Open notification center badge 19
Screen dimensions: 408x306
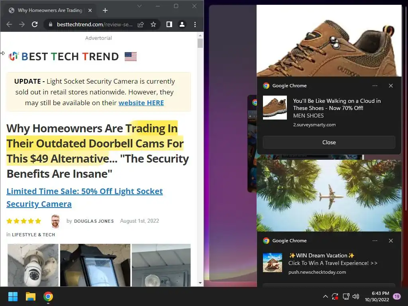click(x=397, y=296)
